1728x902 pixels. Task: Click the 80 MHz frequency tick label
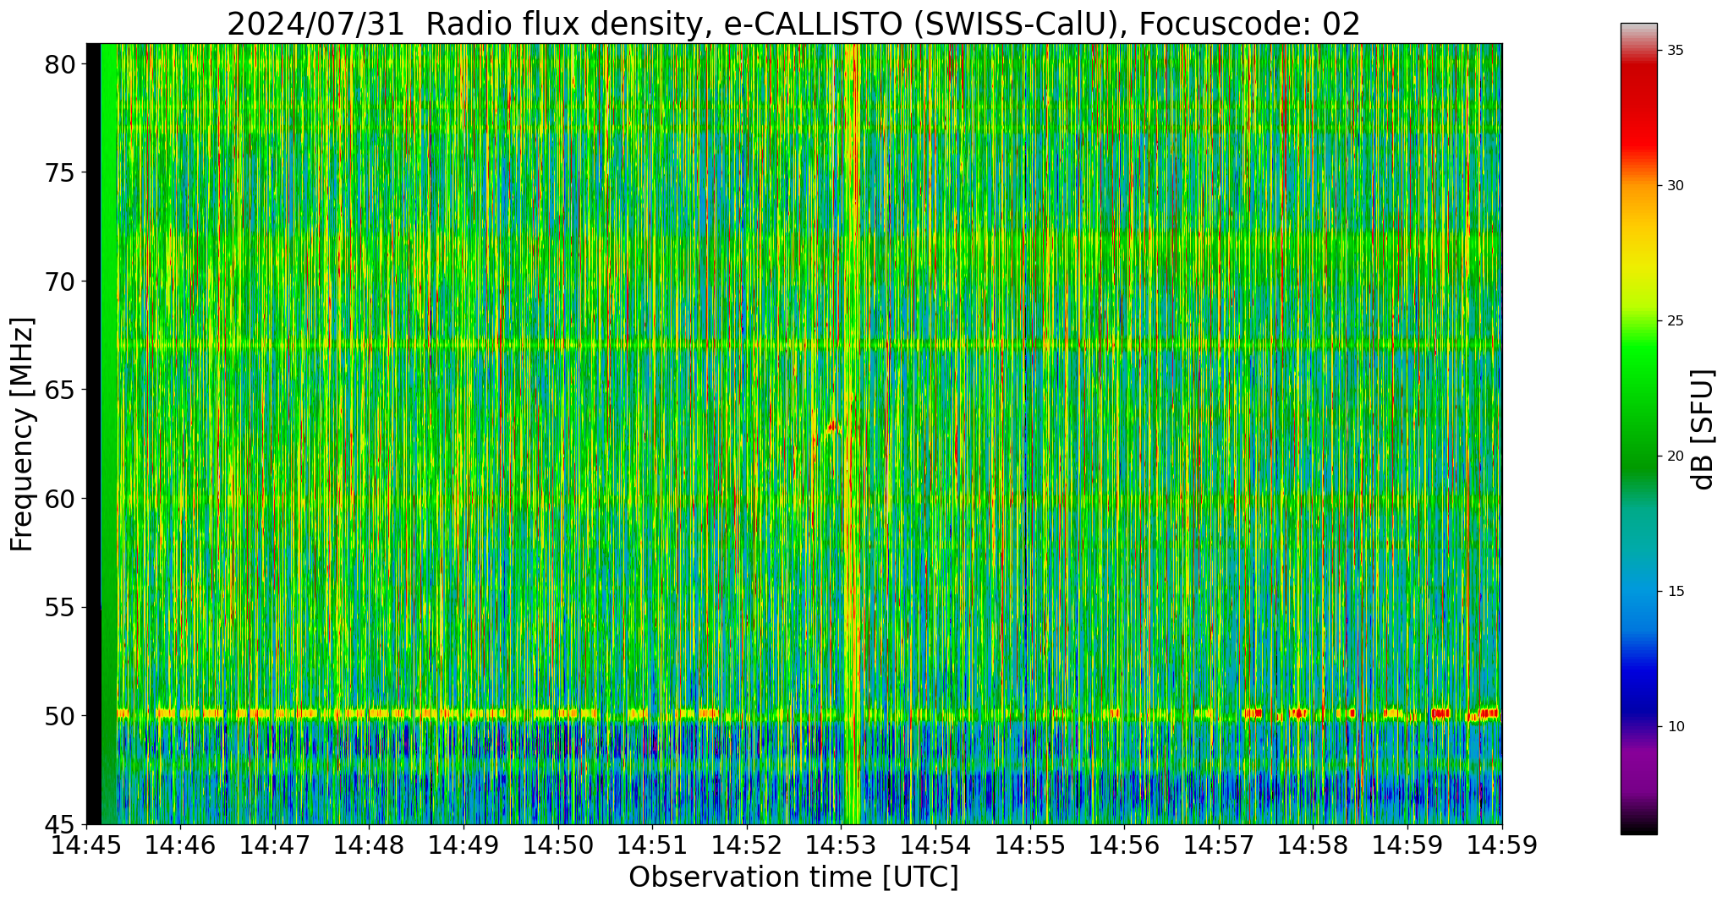pyautogui.click(x=60, y=64)
